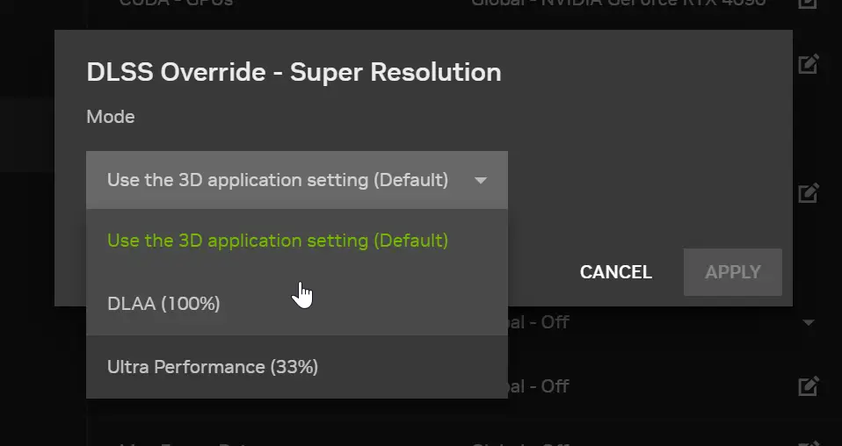Click the Mode combo box showing the 3D application setting
This screenshot has width=842, height=446.
[x=297, y=180]
